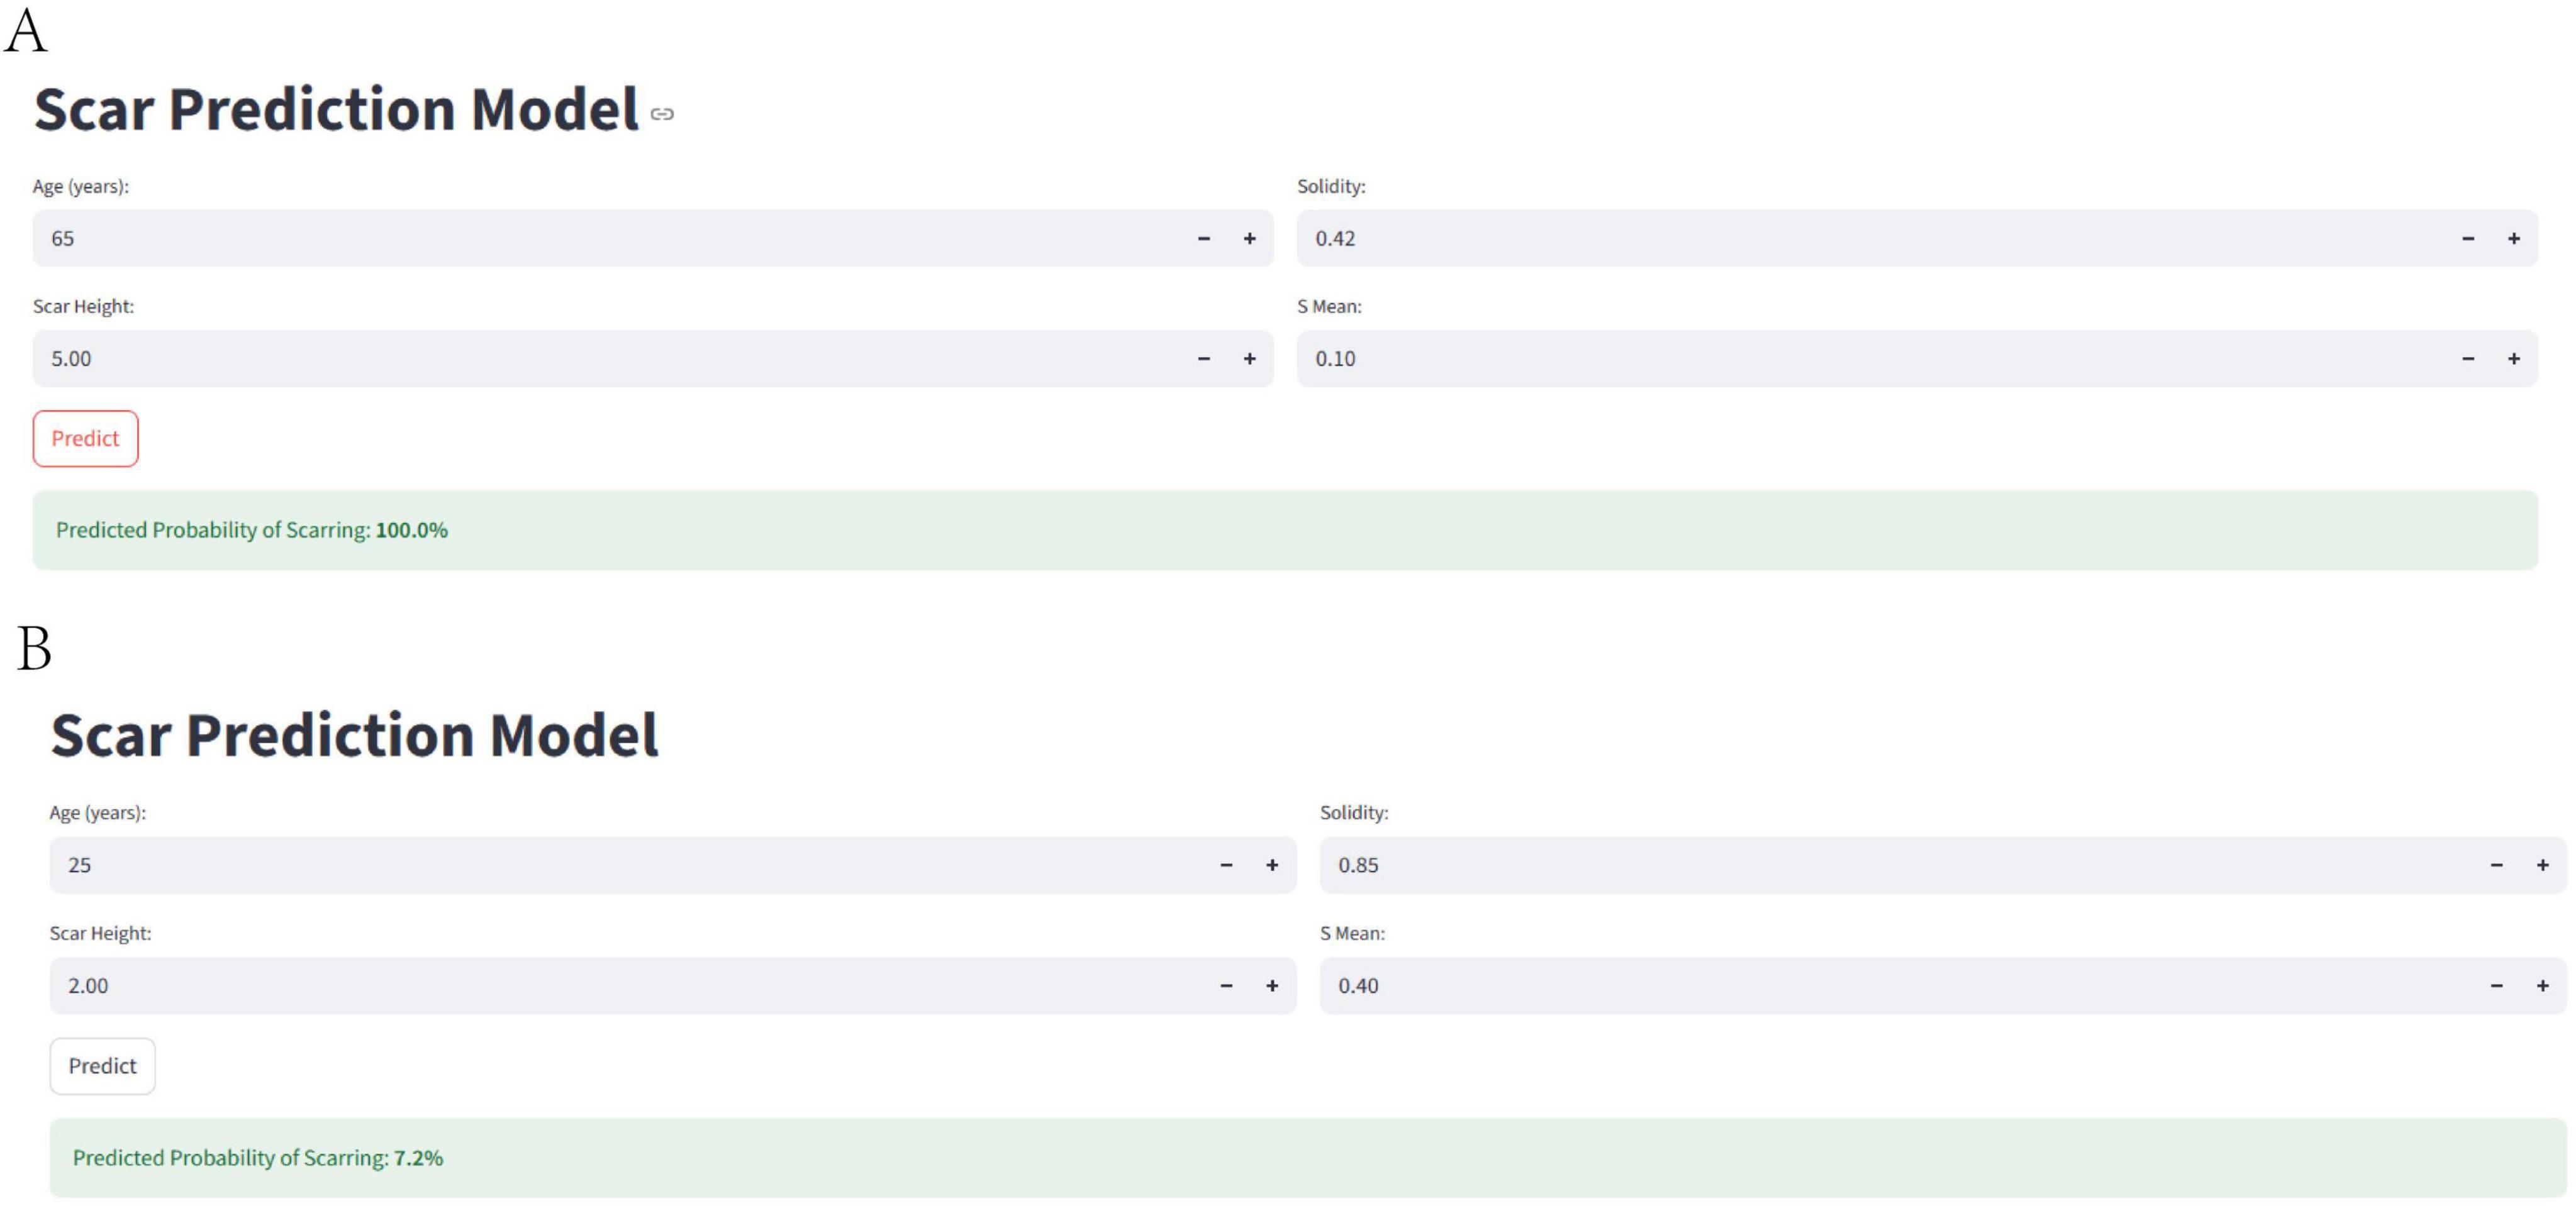
Task: Decrease the Age value of 25
Action: tap(1226, 865)
